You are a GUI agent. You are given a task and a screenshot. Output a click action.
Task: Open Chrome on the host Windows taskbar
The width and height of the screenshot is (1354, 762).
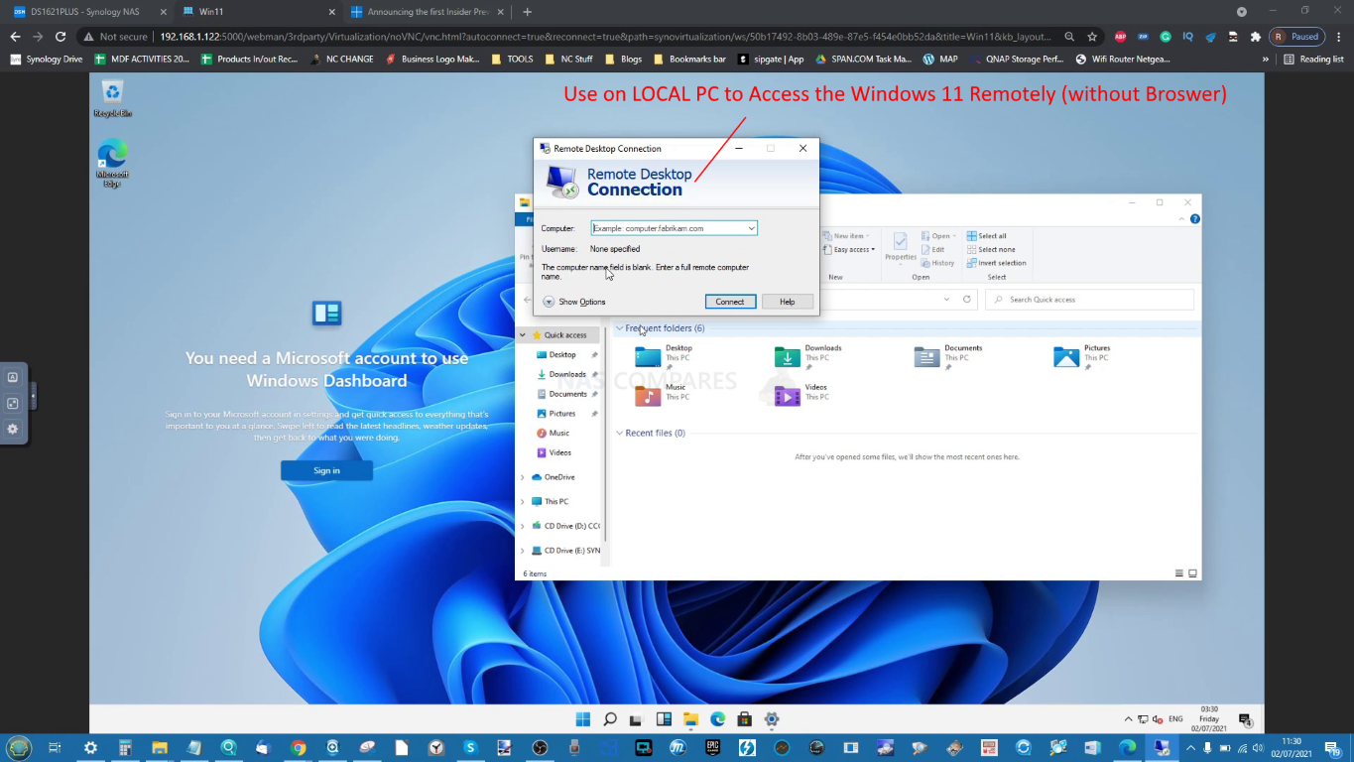coord(299,747)
